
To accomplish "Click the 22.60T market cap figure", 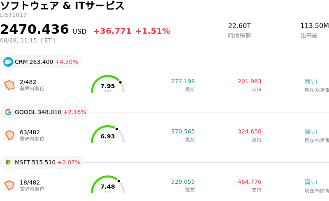I will [x=239, y=26].
